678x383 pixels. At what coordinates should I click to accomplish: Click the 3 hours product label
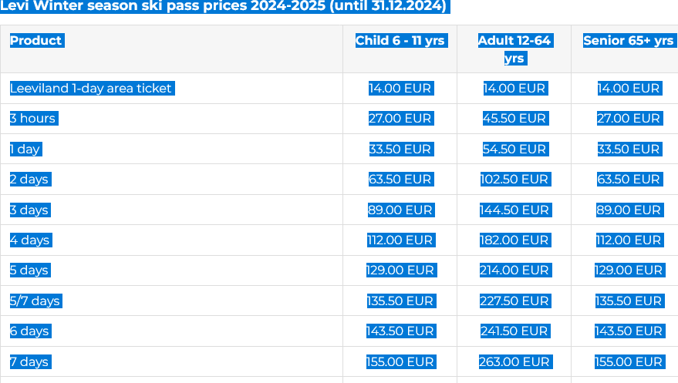click(34, 119)
